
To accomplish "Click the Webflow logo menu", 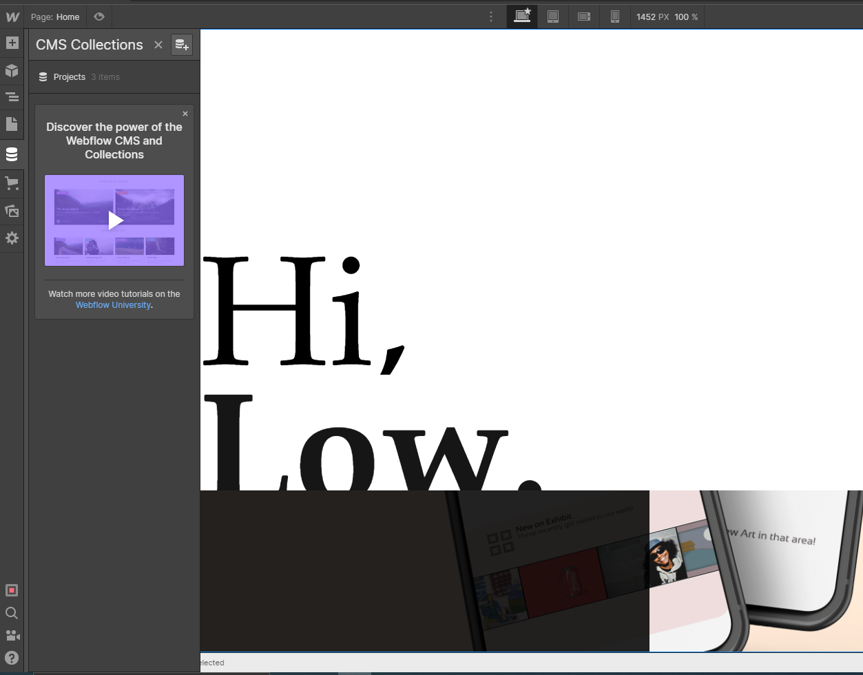I will coord(12,17).
